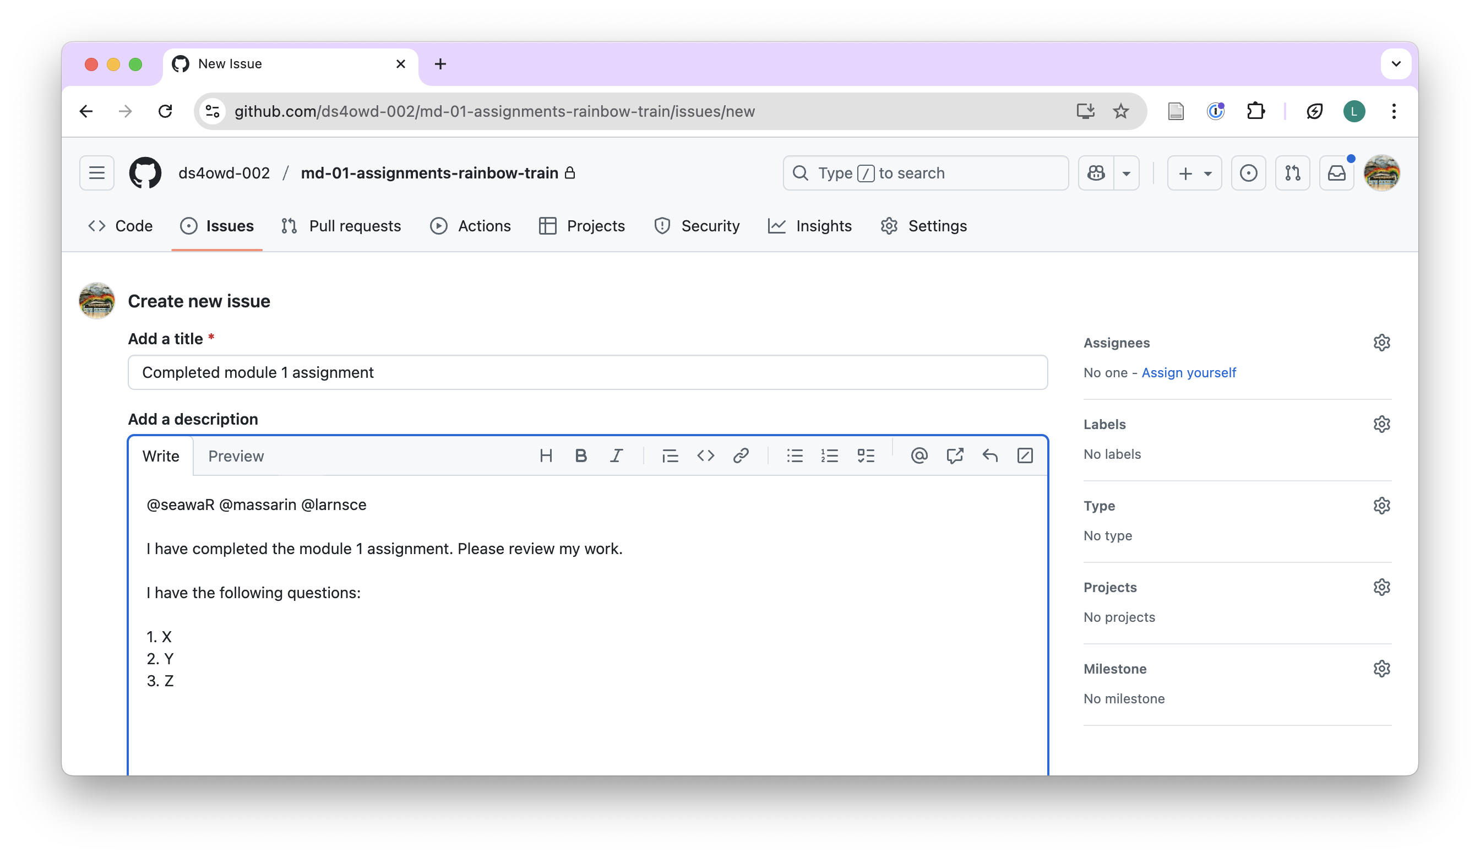Open the Labels gear selector
This screenshot has width=1480, height=857.
tap(1381, 424)
